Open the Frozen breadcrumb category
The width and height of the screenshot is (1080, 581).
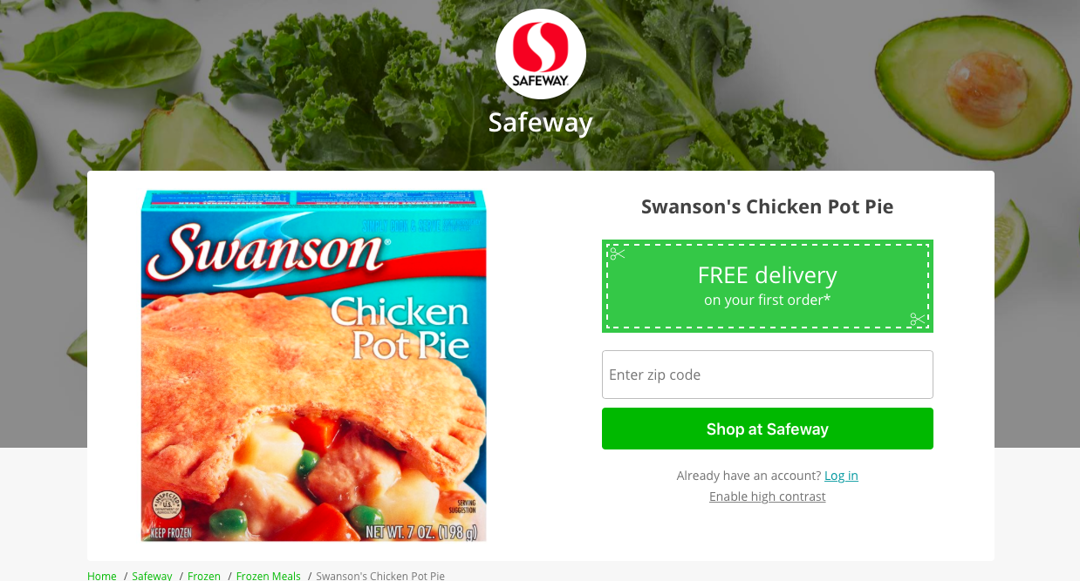[x=204, y=576]
